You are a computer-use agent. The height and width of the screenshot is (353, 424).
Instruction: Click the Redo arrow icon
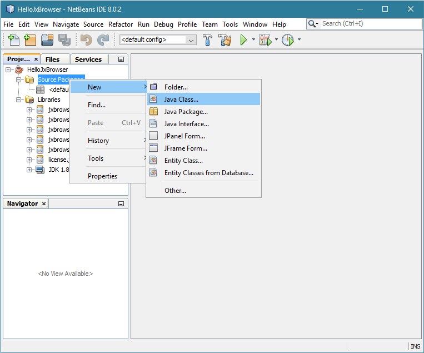pos(103,40)
